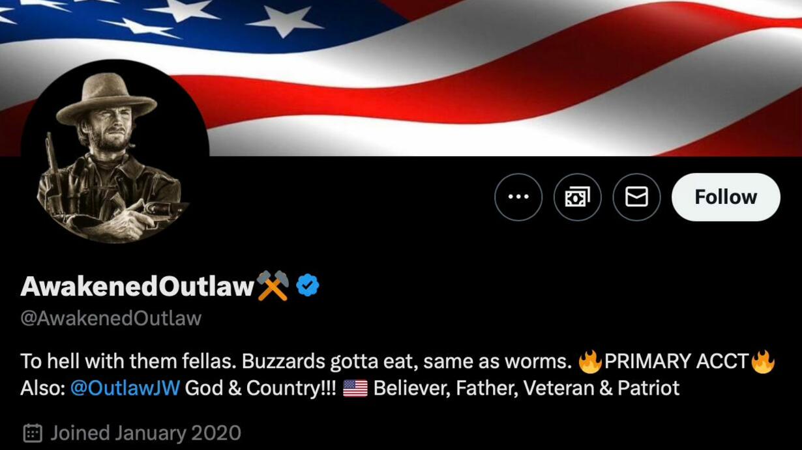Image resolution: width=802 pixels, height=450 pixels.
Task: Select the AwakenedOutlaw display name
Action: (x=137, y=286)
